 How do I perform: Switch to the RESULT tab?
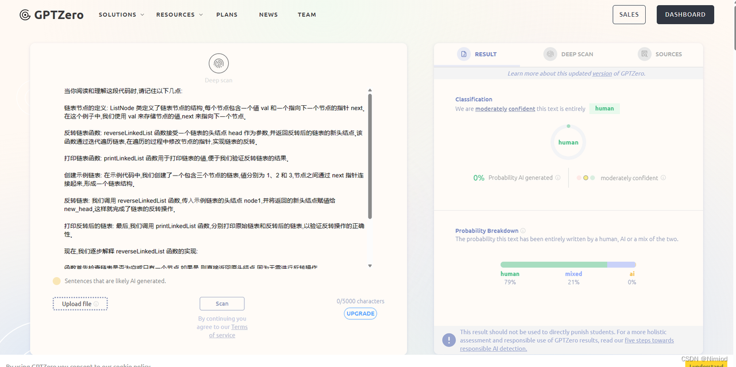(x=477, y=55)
